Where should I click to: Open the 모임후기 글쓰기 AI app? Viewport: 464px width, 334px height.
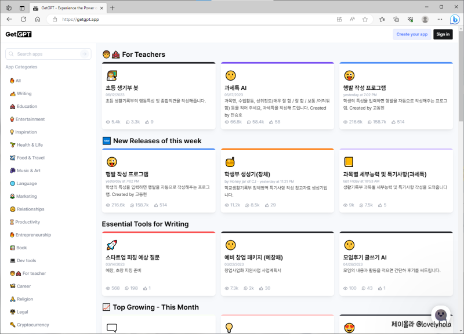pyautogui.click(x=365, y=257)
